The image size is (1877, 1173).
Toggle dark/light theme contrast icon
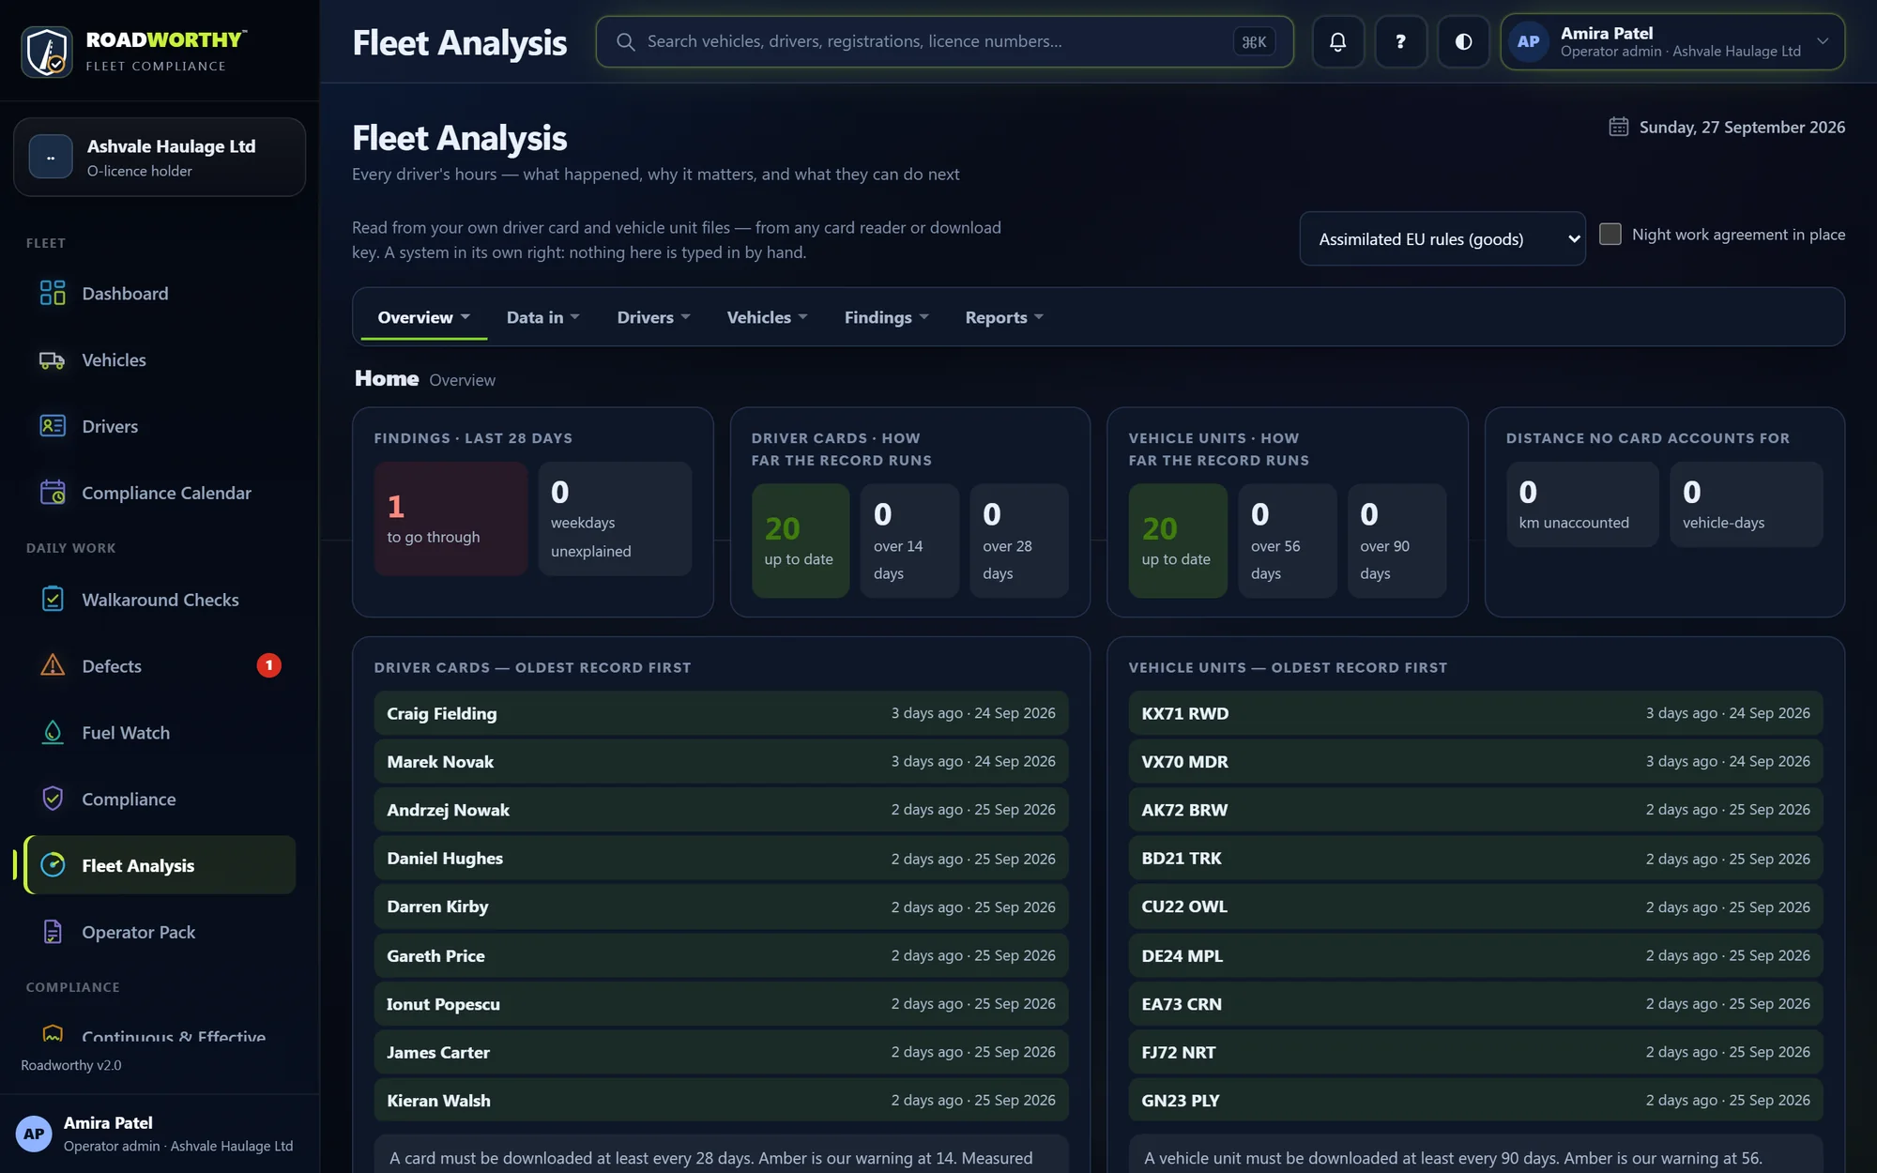click(1463, 41)
